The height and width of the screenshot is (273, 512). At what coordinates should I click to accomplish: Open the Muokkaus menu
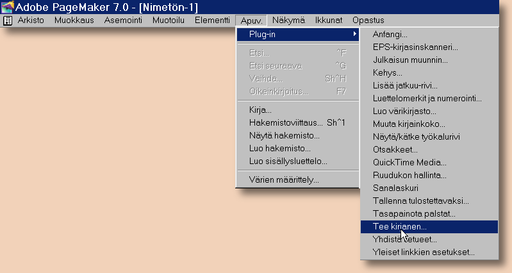tap(74, 21)
